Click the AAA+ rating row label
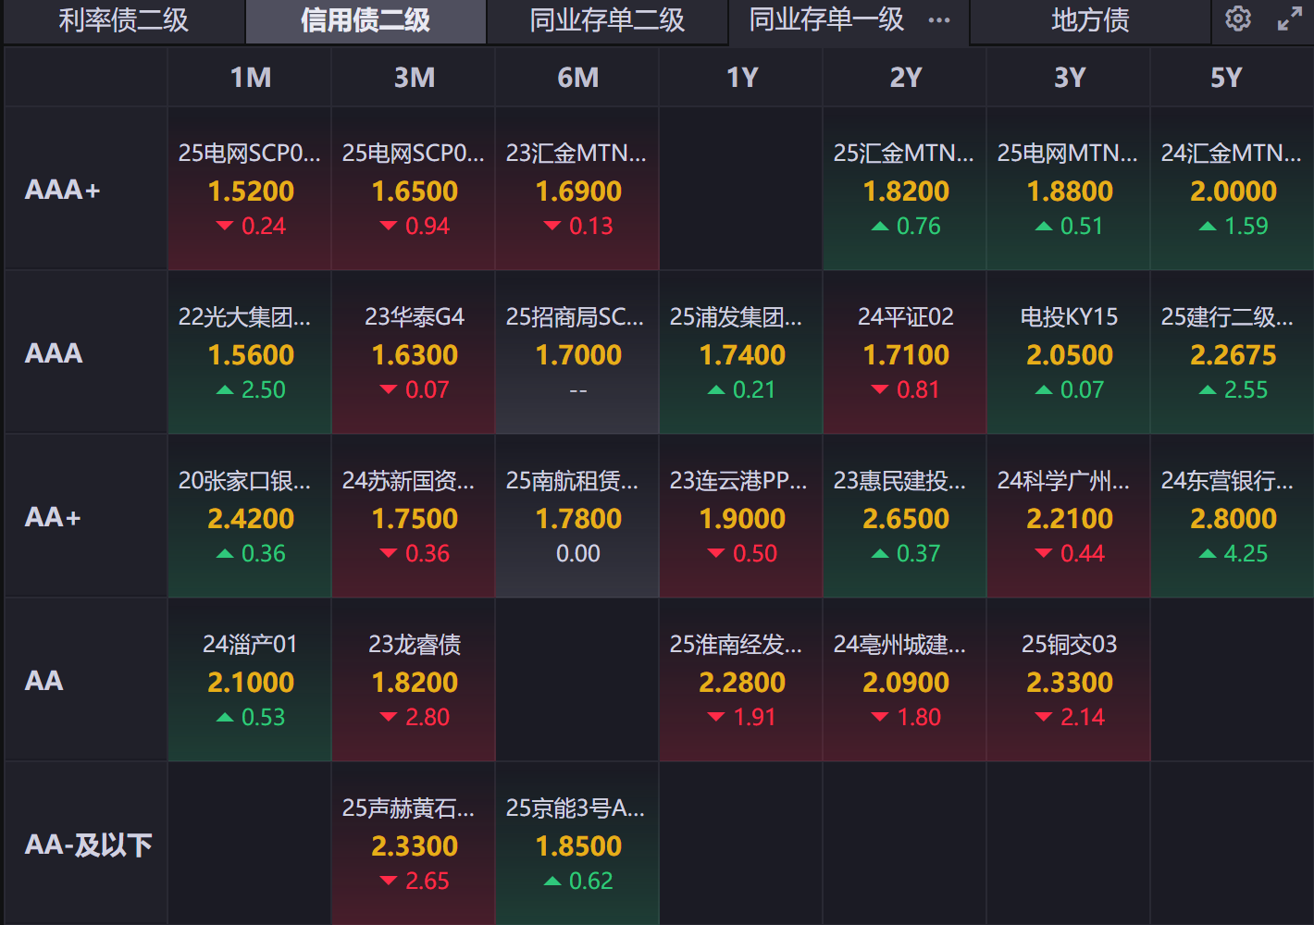This screenshot has height=925, width=1314. coord(63,190)
